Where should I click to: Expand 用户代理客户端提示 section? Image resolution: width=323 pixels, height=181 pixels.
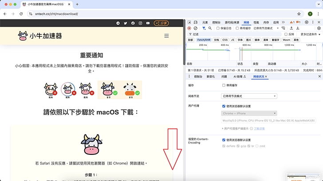point(235,129)
